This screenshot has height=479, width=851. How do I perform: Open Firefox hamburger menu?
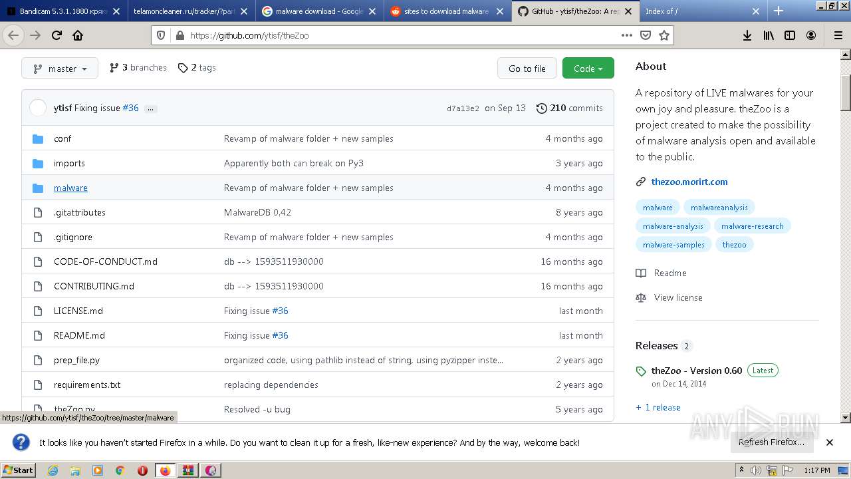[838, 35]
